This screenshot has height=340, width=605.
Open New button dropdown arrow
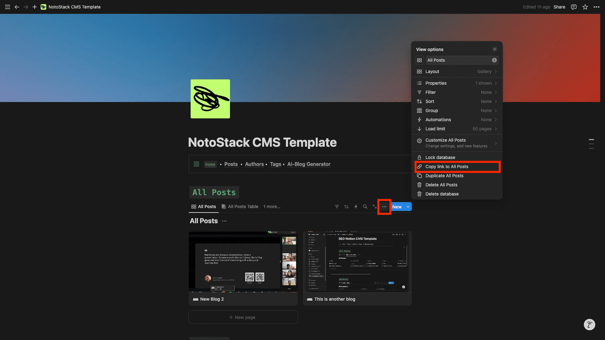pos(408,207)
